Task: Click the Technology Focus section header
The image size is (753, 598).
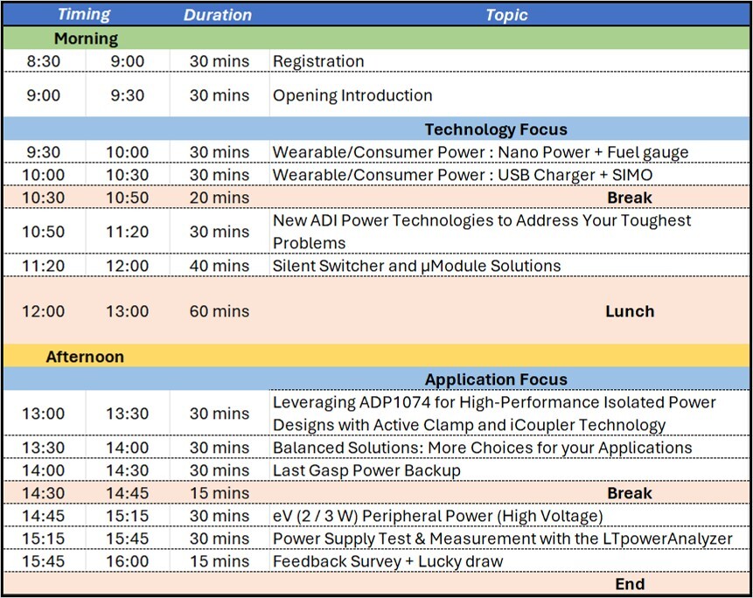Action: coord(495,129)
